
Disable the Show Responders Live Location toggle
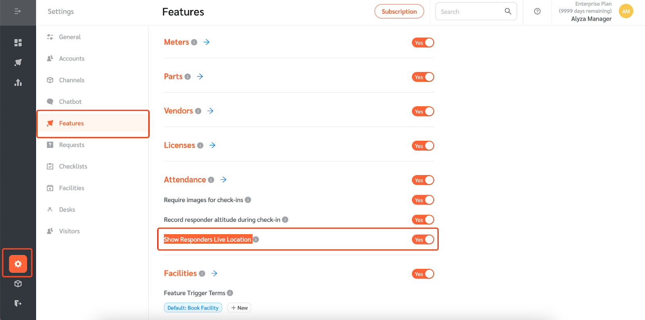click(423, 239)
